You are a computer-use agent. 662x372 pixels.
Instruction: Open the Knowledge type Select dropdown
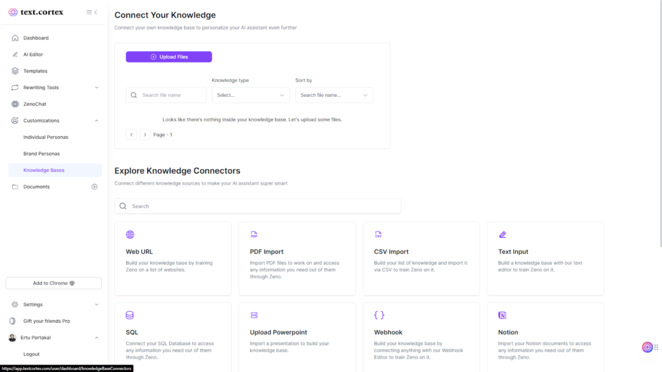pyautogui.click(x=250, y=95)
